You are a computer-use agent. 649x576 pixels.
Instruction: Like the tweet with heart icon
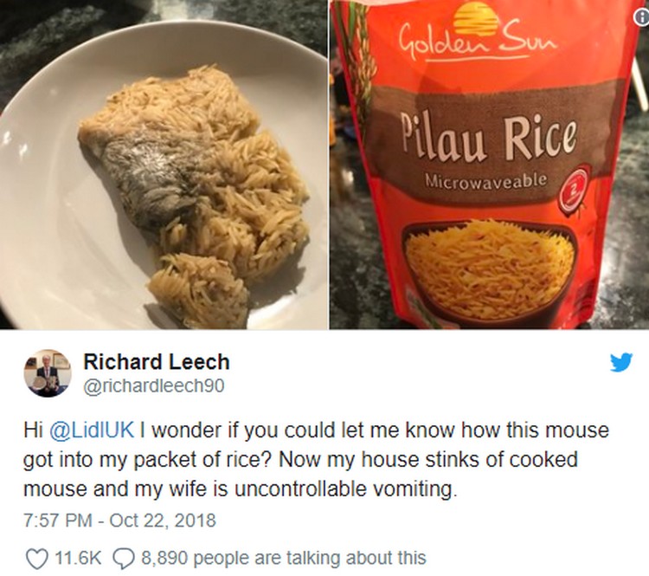(x=37, y=558)
